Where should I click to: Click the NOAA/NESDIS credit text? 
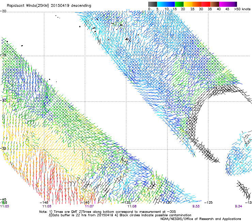click(201, 219)
